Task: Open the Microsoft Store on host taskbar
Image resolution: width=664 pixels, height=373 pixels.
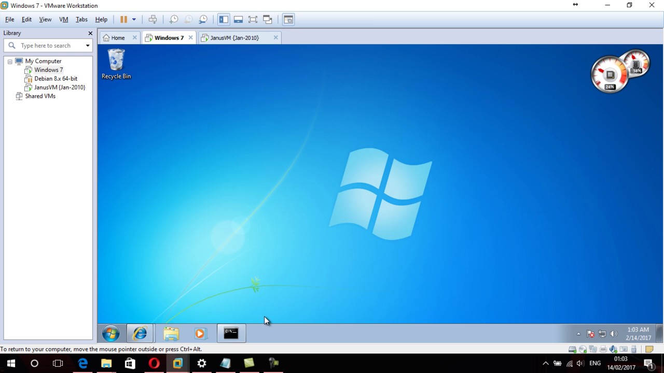Action: coord(130,364)
